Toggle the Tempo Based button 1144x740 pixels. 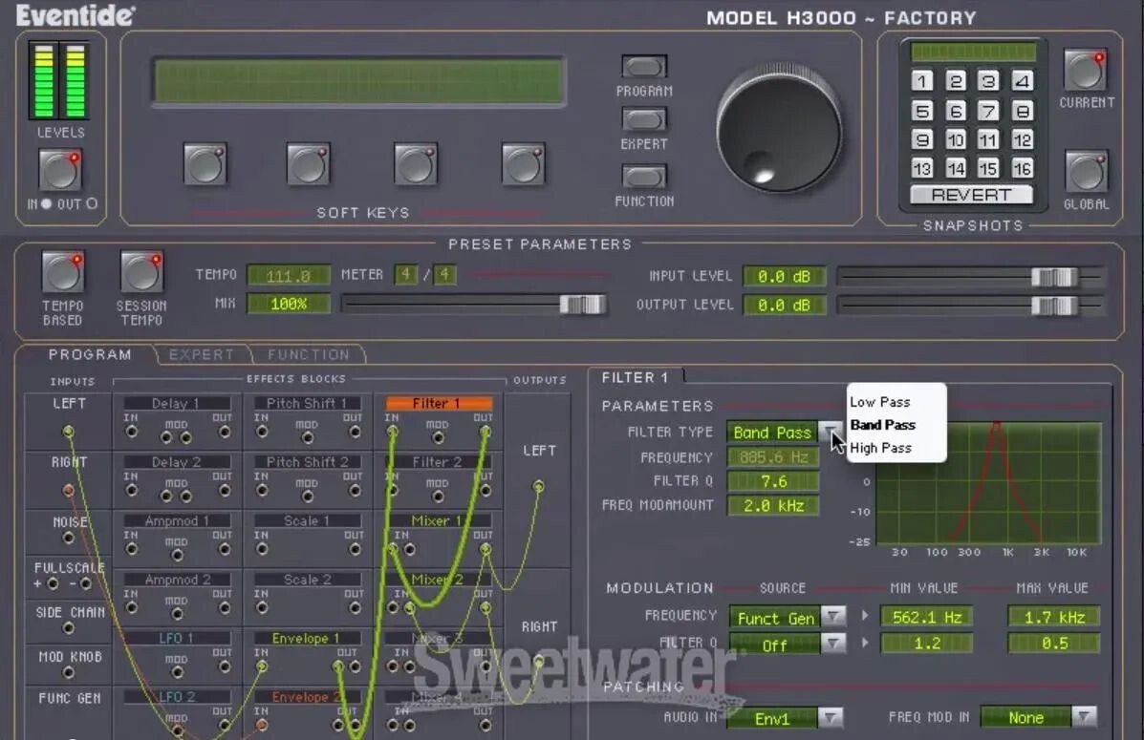[x=63, y=273]
